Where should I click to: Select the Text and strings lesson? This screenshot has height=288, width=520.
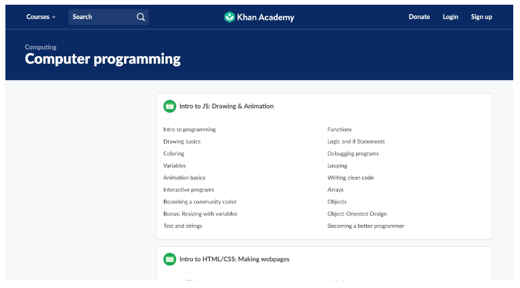coord(182,226)
